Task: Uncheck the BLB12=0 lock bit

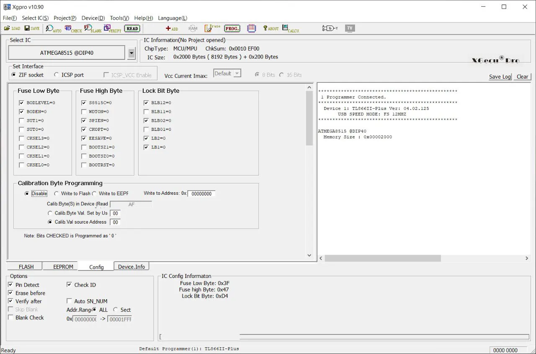Action: [146, 103]
